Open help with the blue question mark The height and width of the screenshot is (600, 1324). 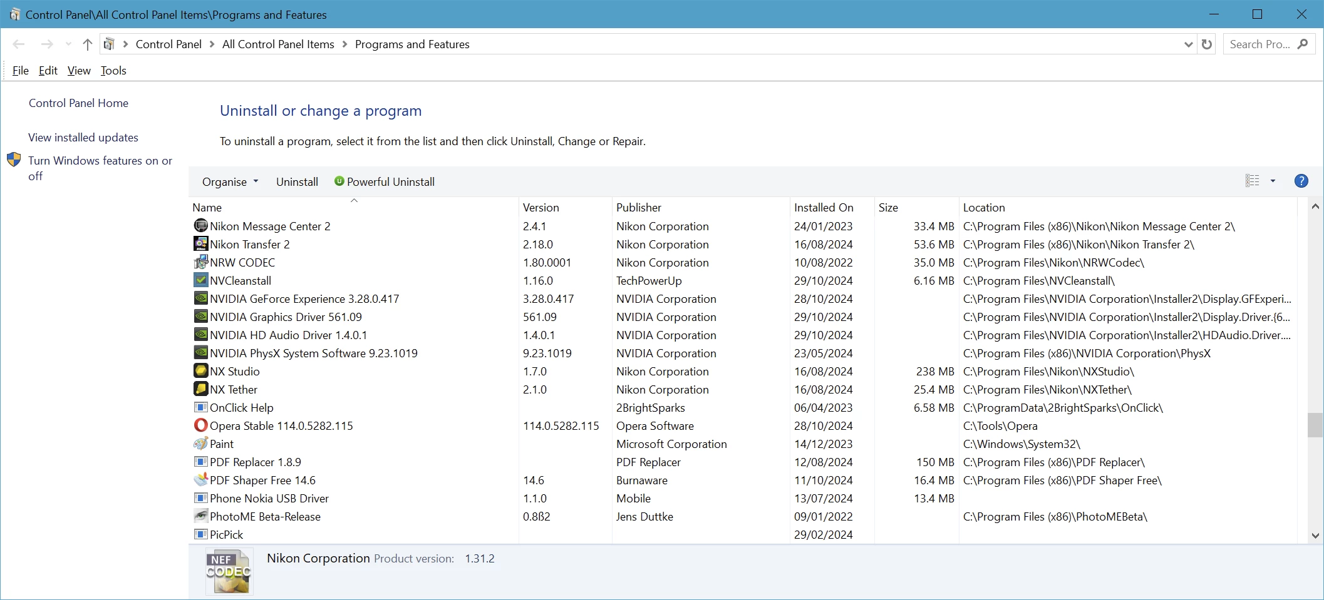(x=1301, y=181)
